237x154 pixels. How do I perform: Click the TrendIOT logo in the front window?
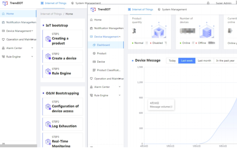tap(93, 10)
